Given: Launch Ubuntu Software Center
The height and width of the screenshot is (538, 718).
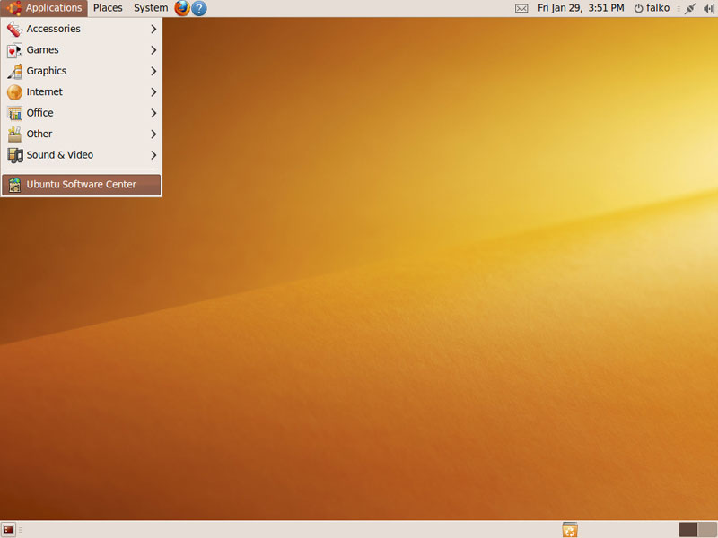Looking at the screenshot, I should pos(81,185).
